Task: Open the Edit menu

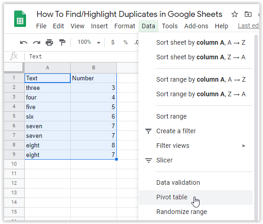Action: [x=58, y=26]
